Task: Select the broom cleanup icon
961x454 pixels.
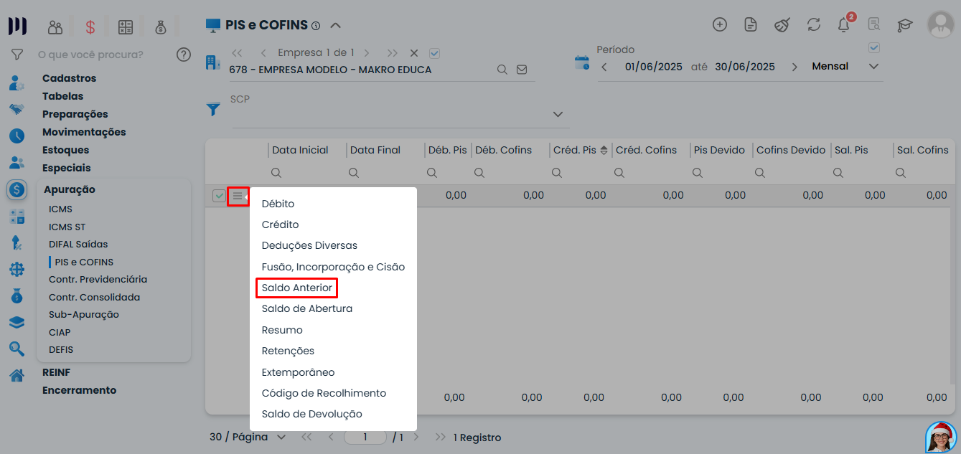Action: pos(782,24)
